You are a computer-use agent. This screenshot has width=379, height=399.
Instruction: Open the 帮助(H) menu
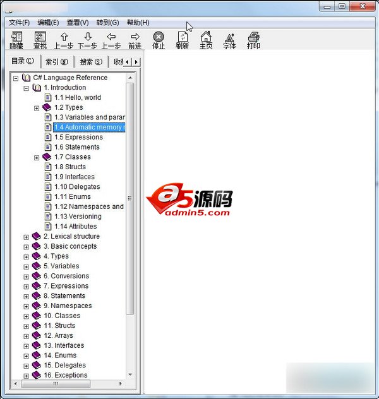click(138, 23)
